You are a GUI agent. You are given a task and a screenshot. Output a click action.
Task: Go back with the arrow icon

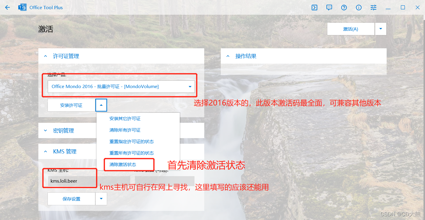[x=7, y=7]
